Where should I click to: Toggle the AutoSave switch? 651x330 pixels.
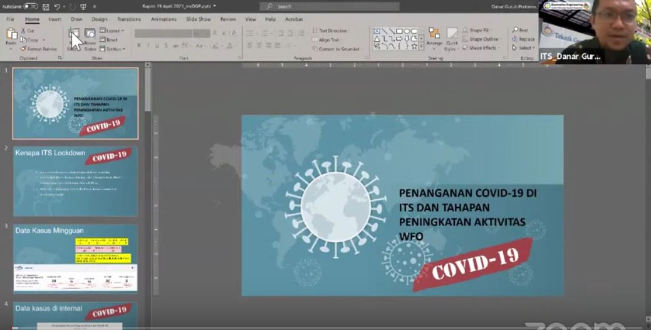[x=30, y=6]
